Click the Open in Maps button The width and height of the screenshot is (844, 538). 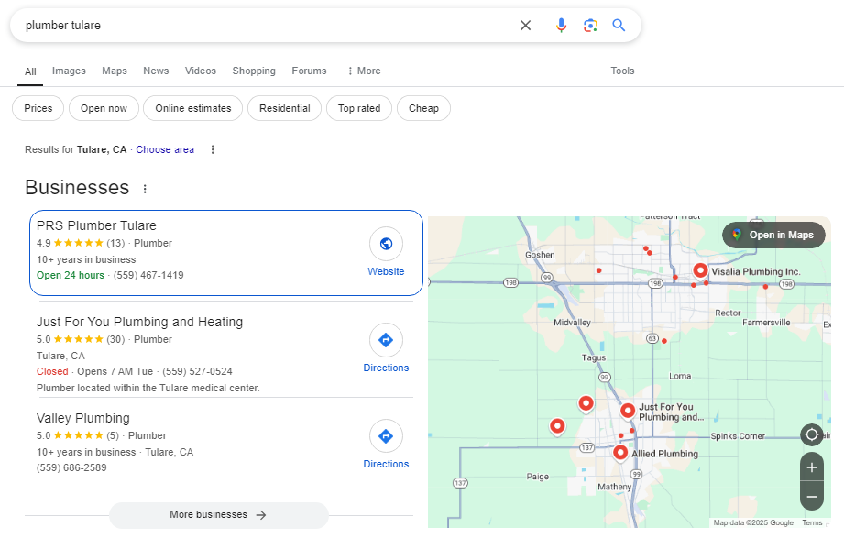(x=773, y=235)
